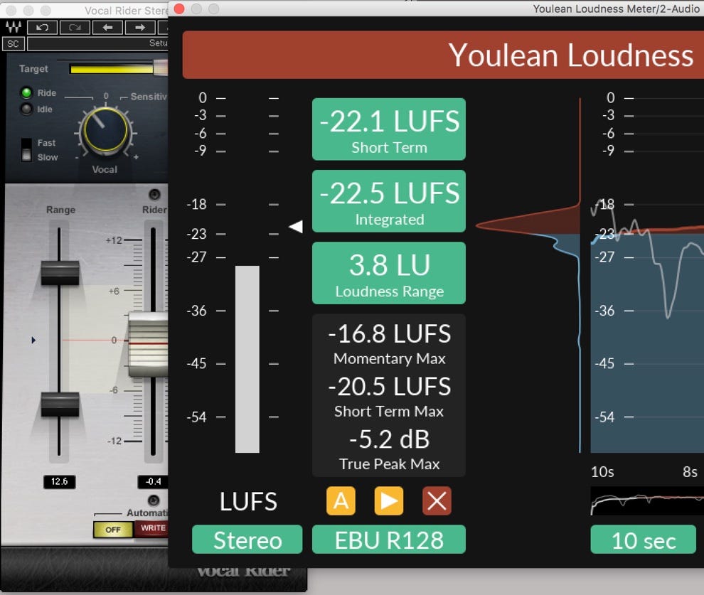Open the 10 sec time window dropdown

pos(644,540)
